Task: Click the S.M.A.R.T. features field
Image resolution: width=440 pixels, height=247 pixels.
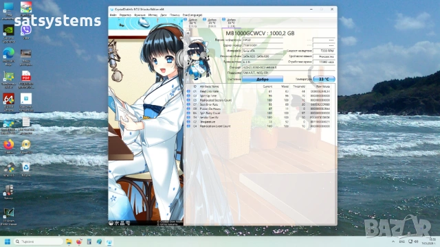Action: coord(289,73)
